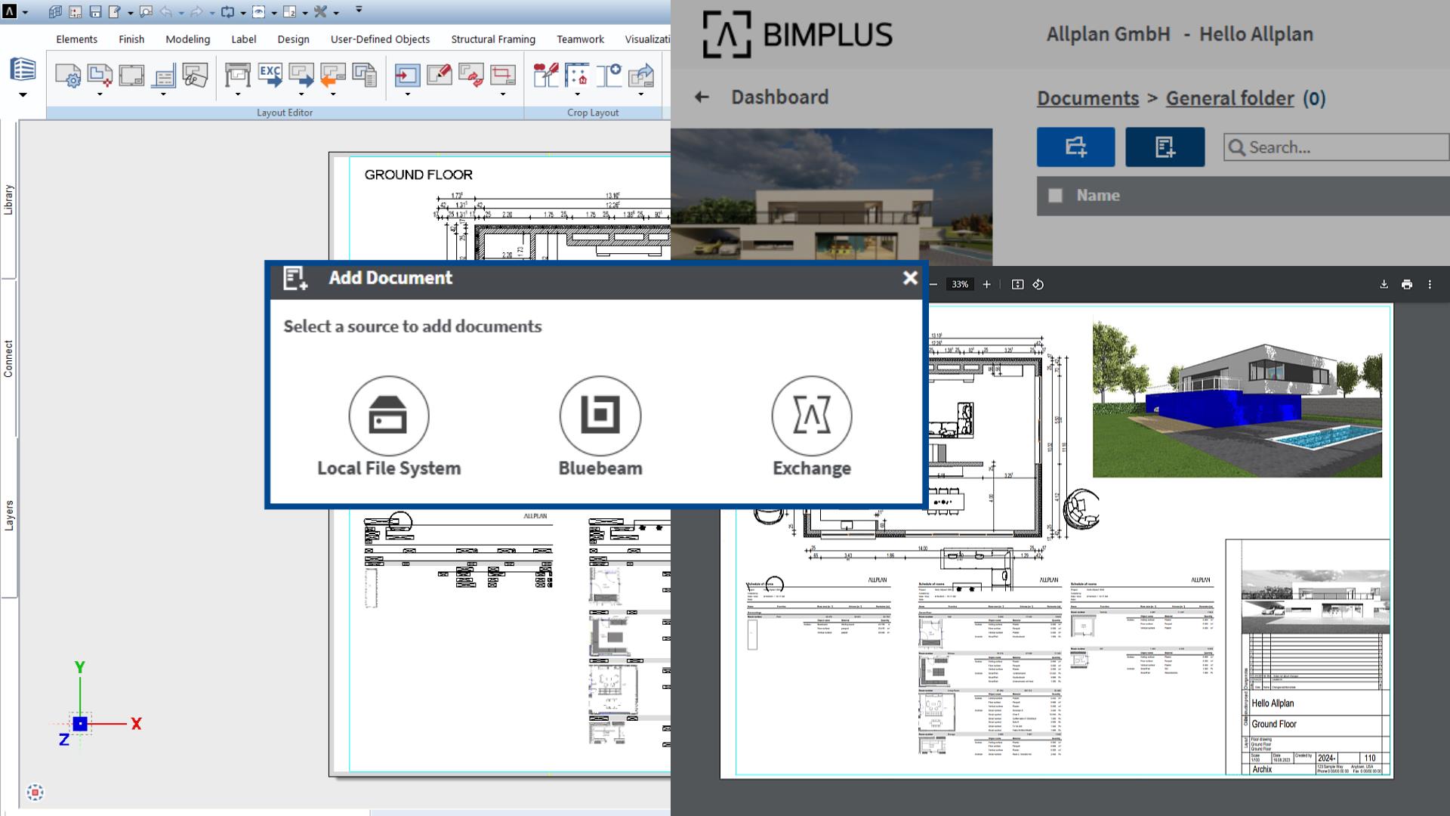Select Exchange as document source
Viewport: 1450px width, 816px height.
click(812, 427)
